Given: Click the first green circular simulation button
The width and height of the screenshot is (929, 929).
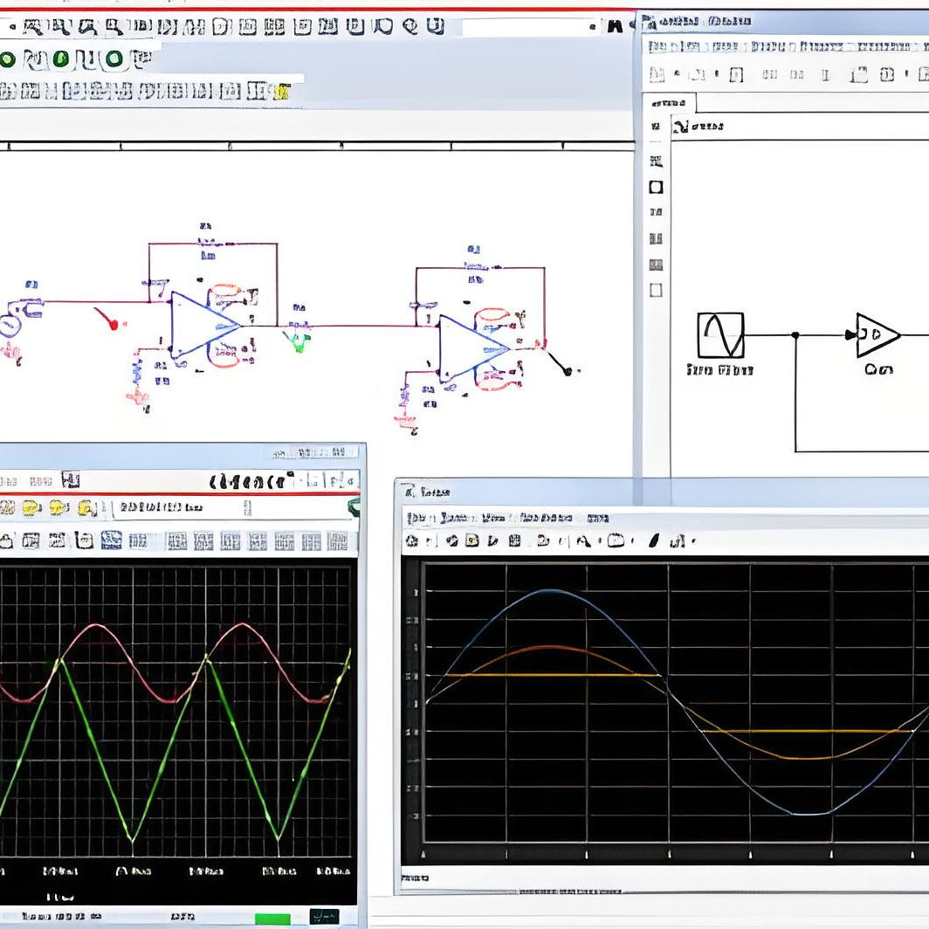Looking at the screenshot, I should 8,58.
